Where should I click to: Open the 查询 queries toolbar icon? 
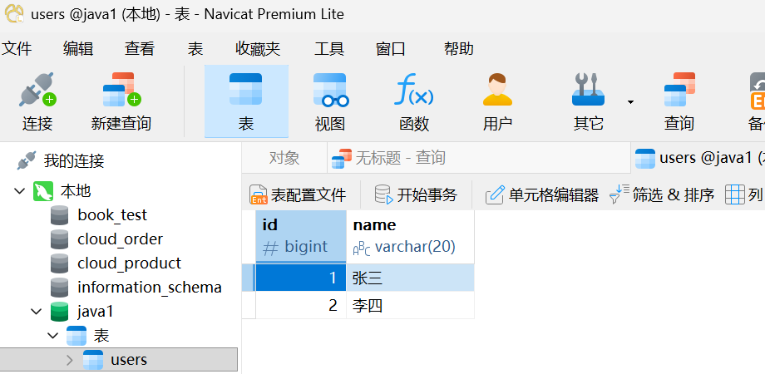pos(679,102)
